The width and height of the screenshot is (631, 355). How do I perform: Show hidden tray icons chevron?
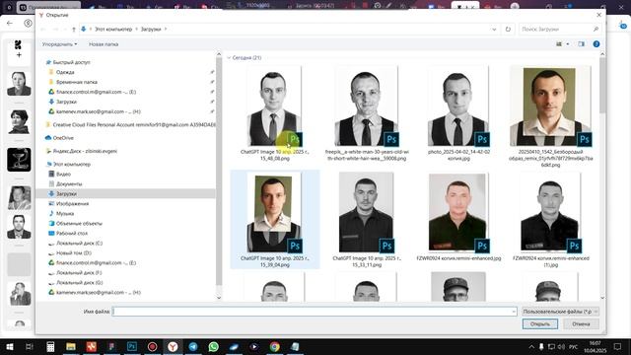tap(531, 346)
